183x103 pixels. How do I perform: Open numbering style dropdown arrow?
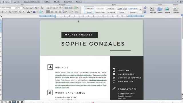pyautogui.click(x=57, y=8)
